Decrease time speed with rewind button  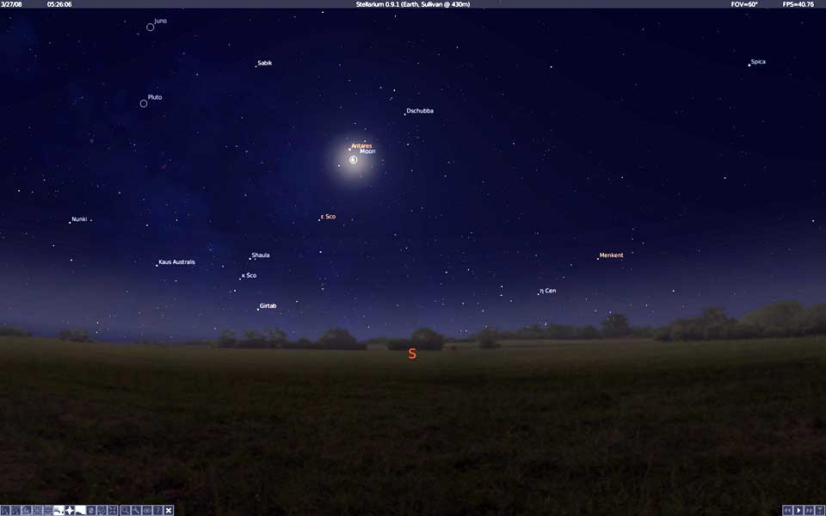(x=787, y=510)
